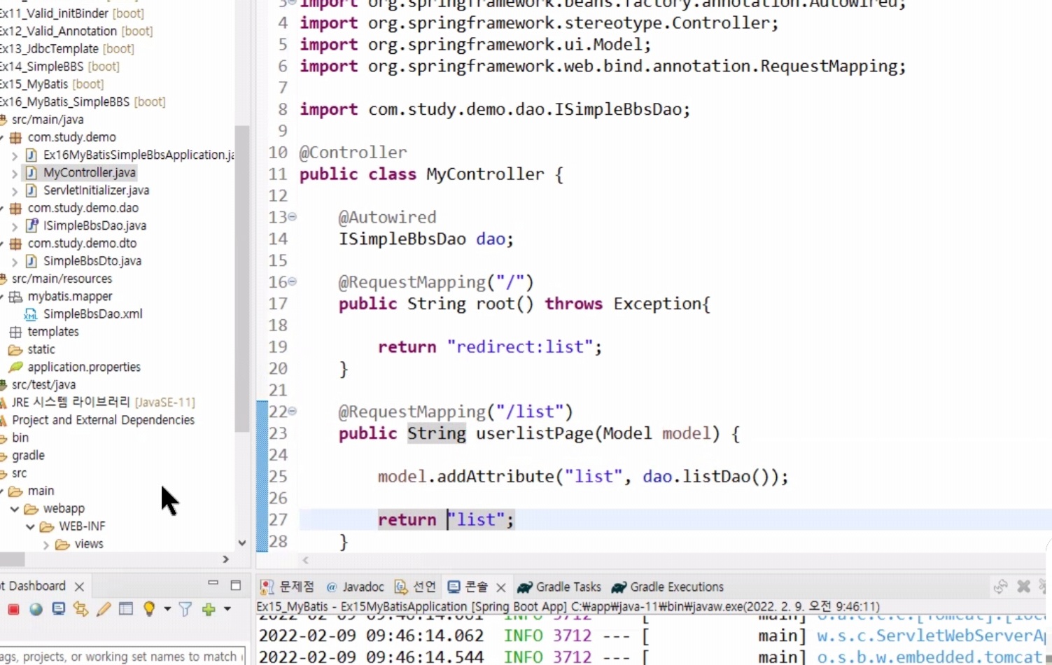Image resolution: width=1052 pixels, height=665 pixels.
Task: Click "redirect:list" string on line 19
Action: coord(521,346)
